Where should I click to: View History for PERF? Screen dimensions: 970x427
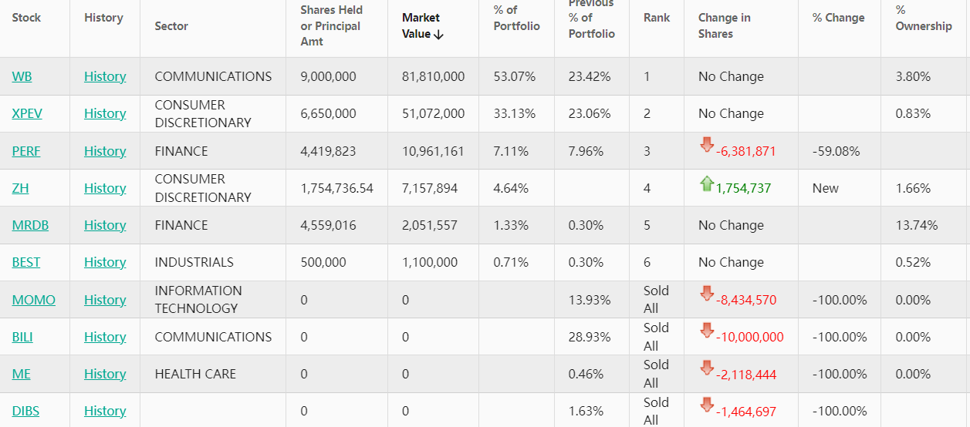coord(105,151)
